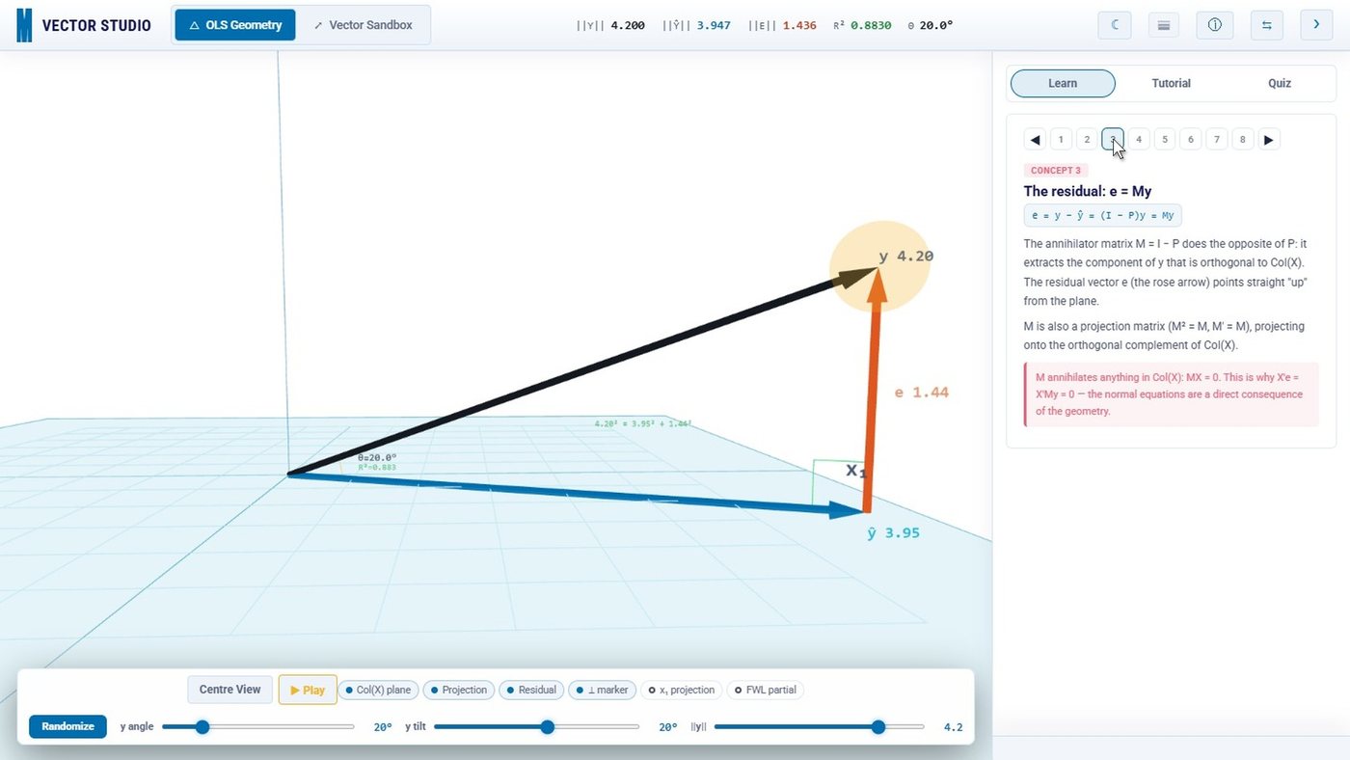
Task: Go to next concept with right arrow
Action: (1269, 140)
